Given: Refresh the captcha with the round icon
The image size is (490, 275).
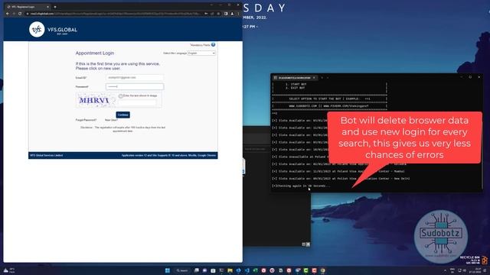Looking at the screenshot, I should click(x=121, y=96).
